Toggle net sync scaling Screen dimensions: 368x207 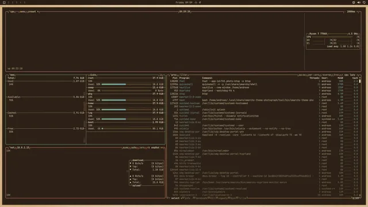click(125, 148)
